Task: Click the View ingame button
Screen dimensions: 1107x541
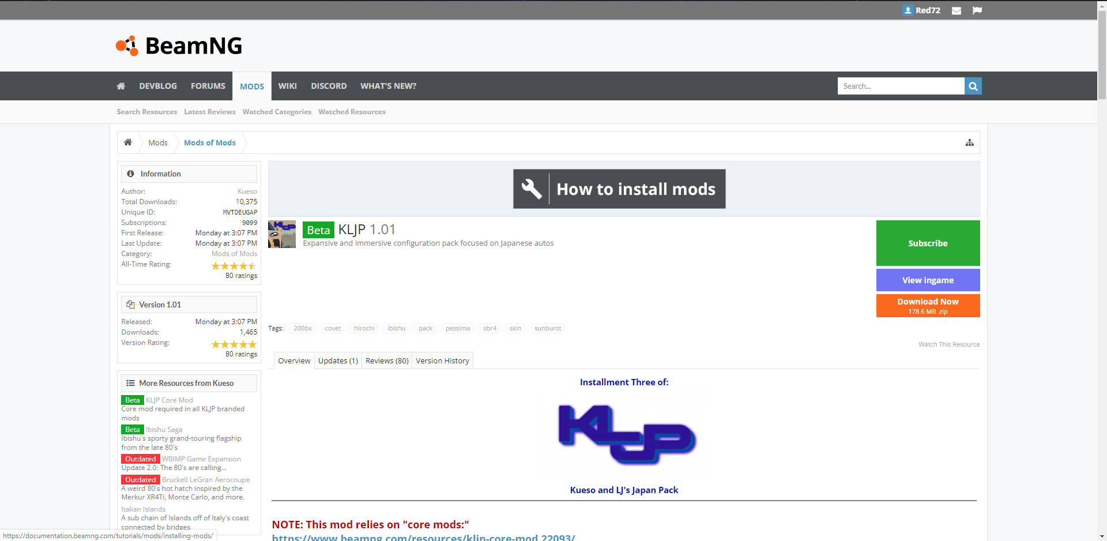Action: click(928, 280)
